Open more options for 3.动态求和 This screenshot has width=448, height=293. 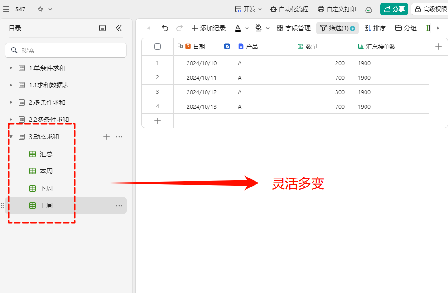coord(119,137)
